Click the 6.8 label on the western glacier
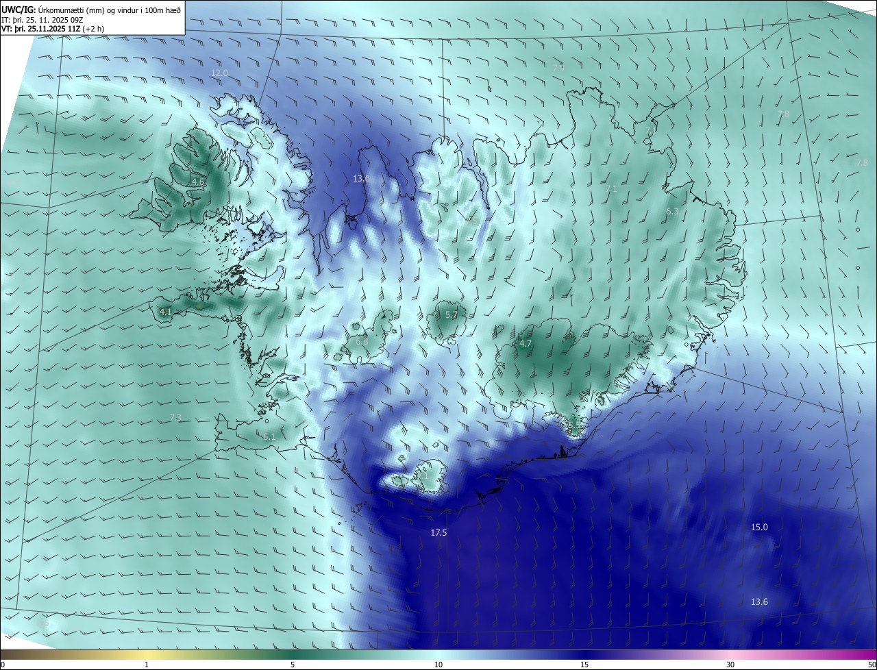The image size is (877, 670). 362,341
